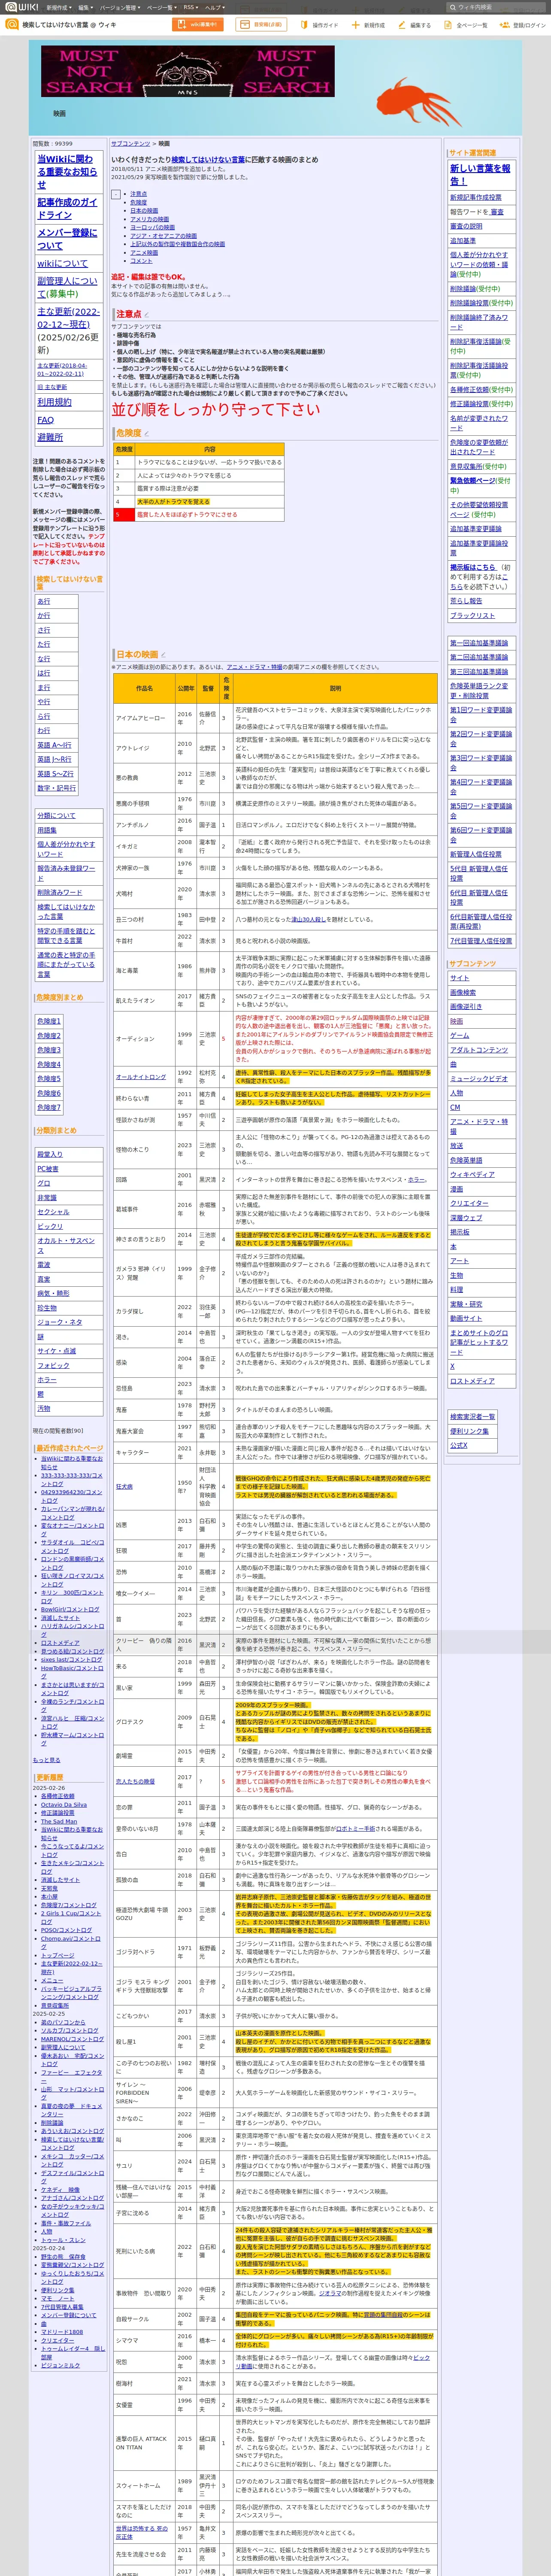Click the white outlined button beside the orange one

click(260, 25)
